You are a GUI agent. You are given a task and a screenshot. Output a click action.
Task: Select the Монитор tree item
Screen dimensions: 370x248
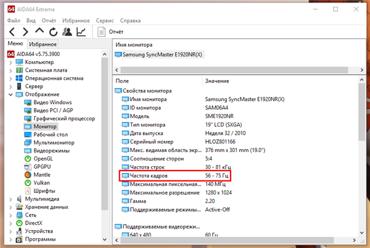pyautogui.click(x=41, y=127)
